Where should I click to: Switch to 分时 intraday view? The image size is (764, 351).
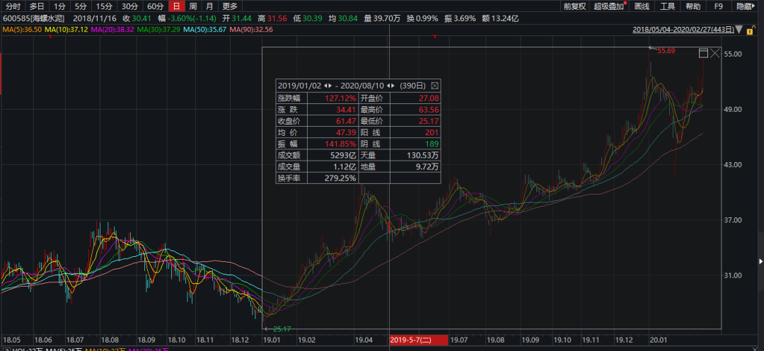coord(13,6)
